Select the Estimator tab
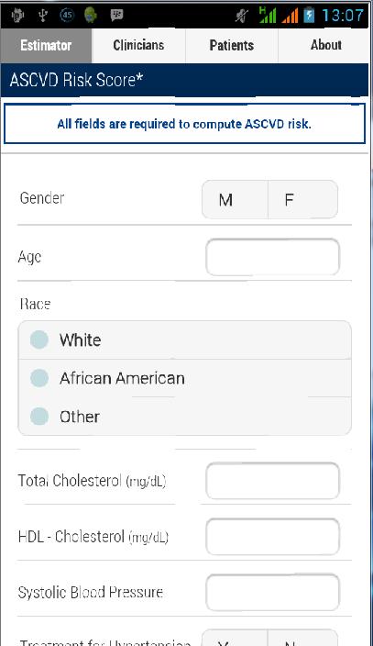The height and width of the screenshot is (646, 373). (46, 45)
